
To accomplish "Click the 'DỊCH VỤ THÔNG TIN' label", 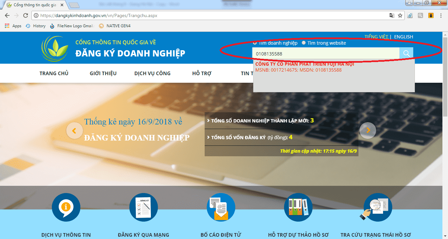I will (x=66, y=235).
